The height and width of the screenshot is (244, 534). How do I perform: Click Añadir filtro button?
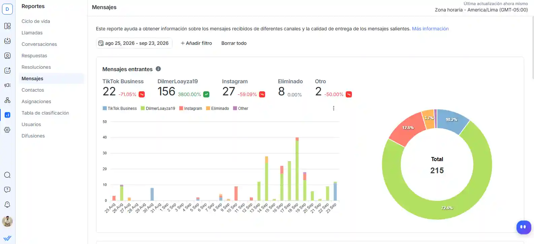click(196, 43)
